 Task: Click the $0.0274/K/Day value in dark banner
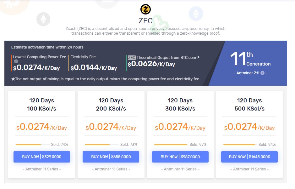36,67
